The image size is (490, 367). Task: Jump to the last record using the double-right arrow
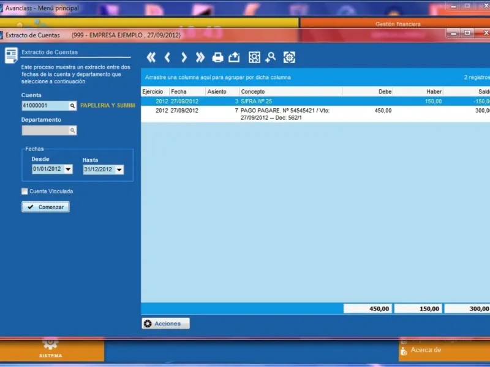200,57
